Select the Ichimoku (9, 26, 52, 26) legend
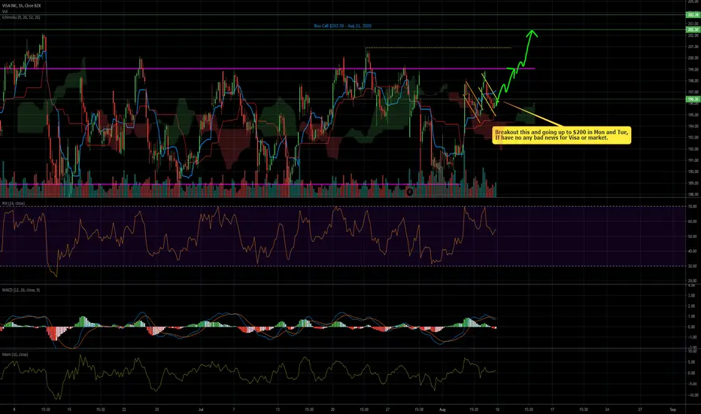701x414 pixels. coord(21,17)
